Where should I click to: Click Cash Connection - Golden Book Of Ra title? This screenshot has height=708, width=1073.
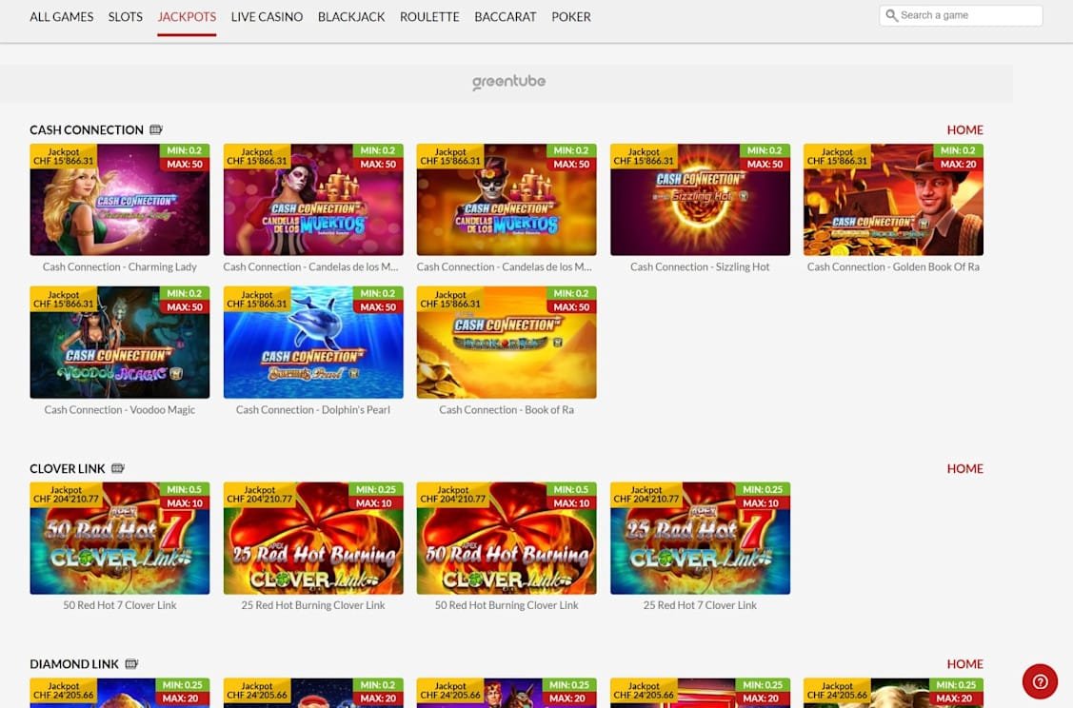(893, 266)
